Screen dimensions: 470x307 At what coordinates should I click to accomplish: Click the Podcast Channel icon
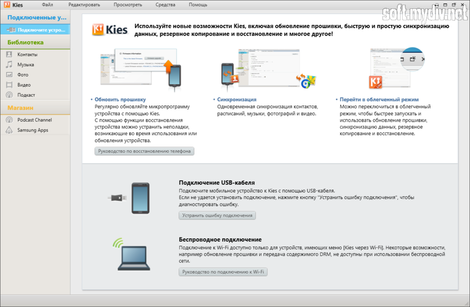(x=9, y=120)
